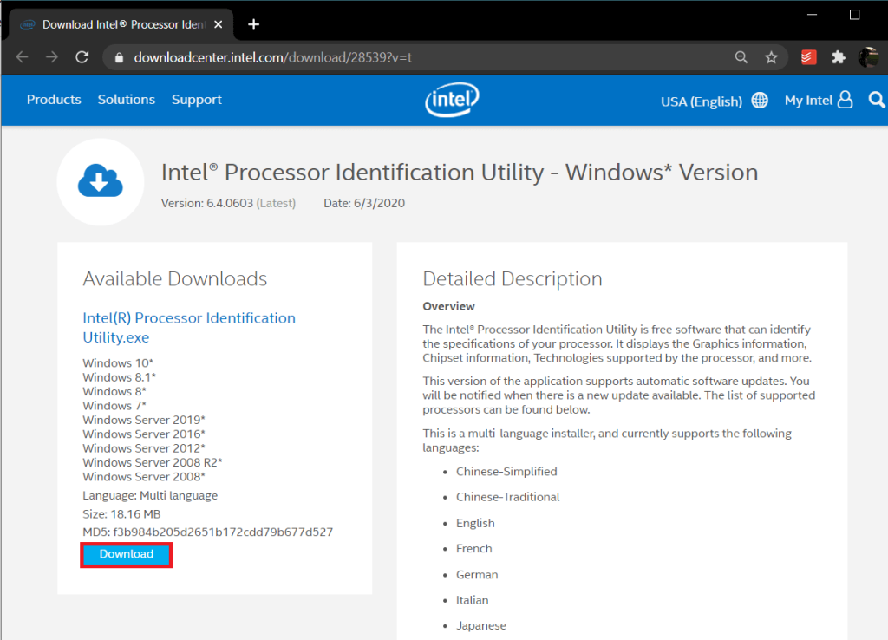888x640 pixels.
Task: Click the Language: Multi language text
Action: coord(150,495)
